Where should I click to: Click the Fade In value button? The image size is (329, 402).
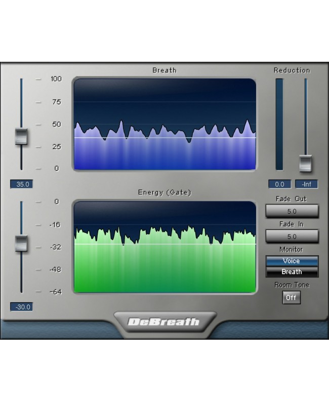point(292,236)
